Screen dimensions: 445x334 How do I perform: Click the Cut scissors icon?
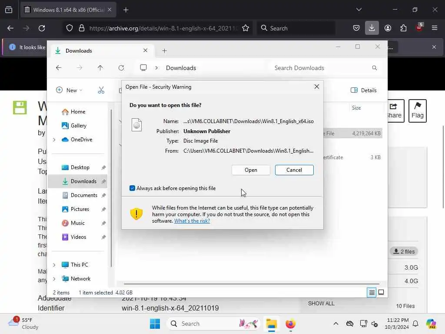pyautogui.click(x=101, y=90)
